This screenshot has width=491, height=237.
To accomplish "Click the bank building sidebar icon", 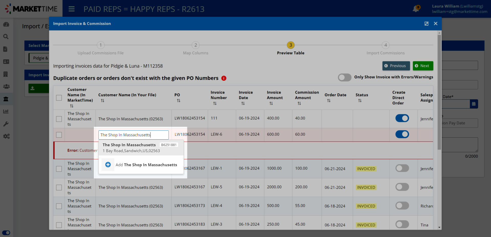I will pyautogui.click(x=6, y=99).
